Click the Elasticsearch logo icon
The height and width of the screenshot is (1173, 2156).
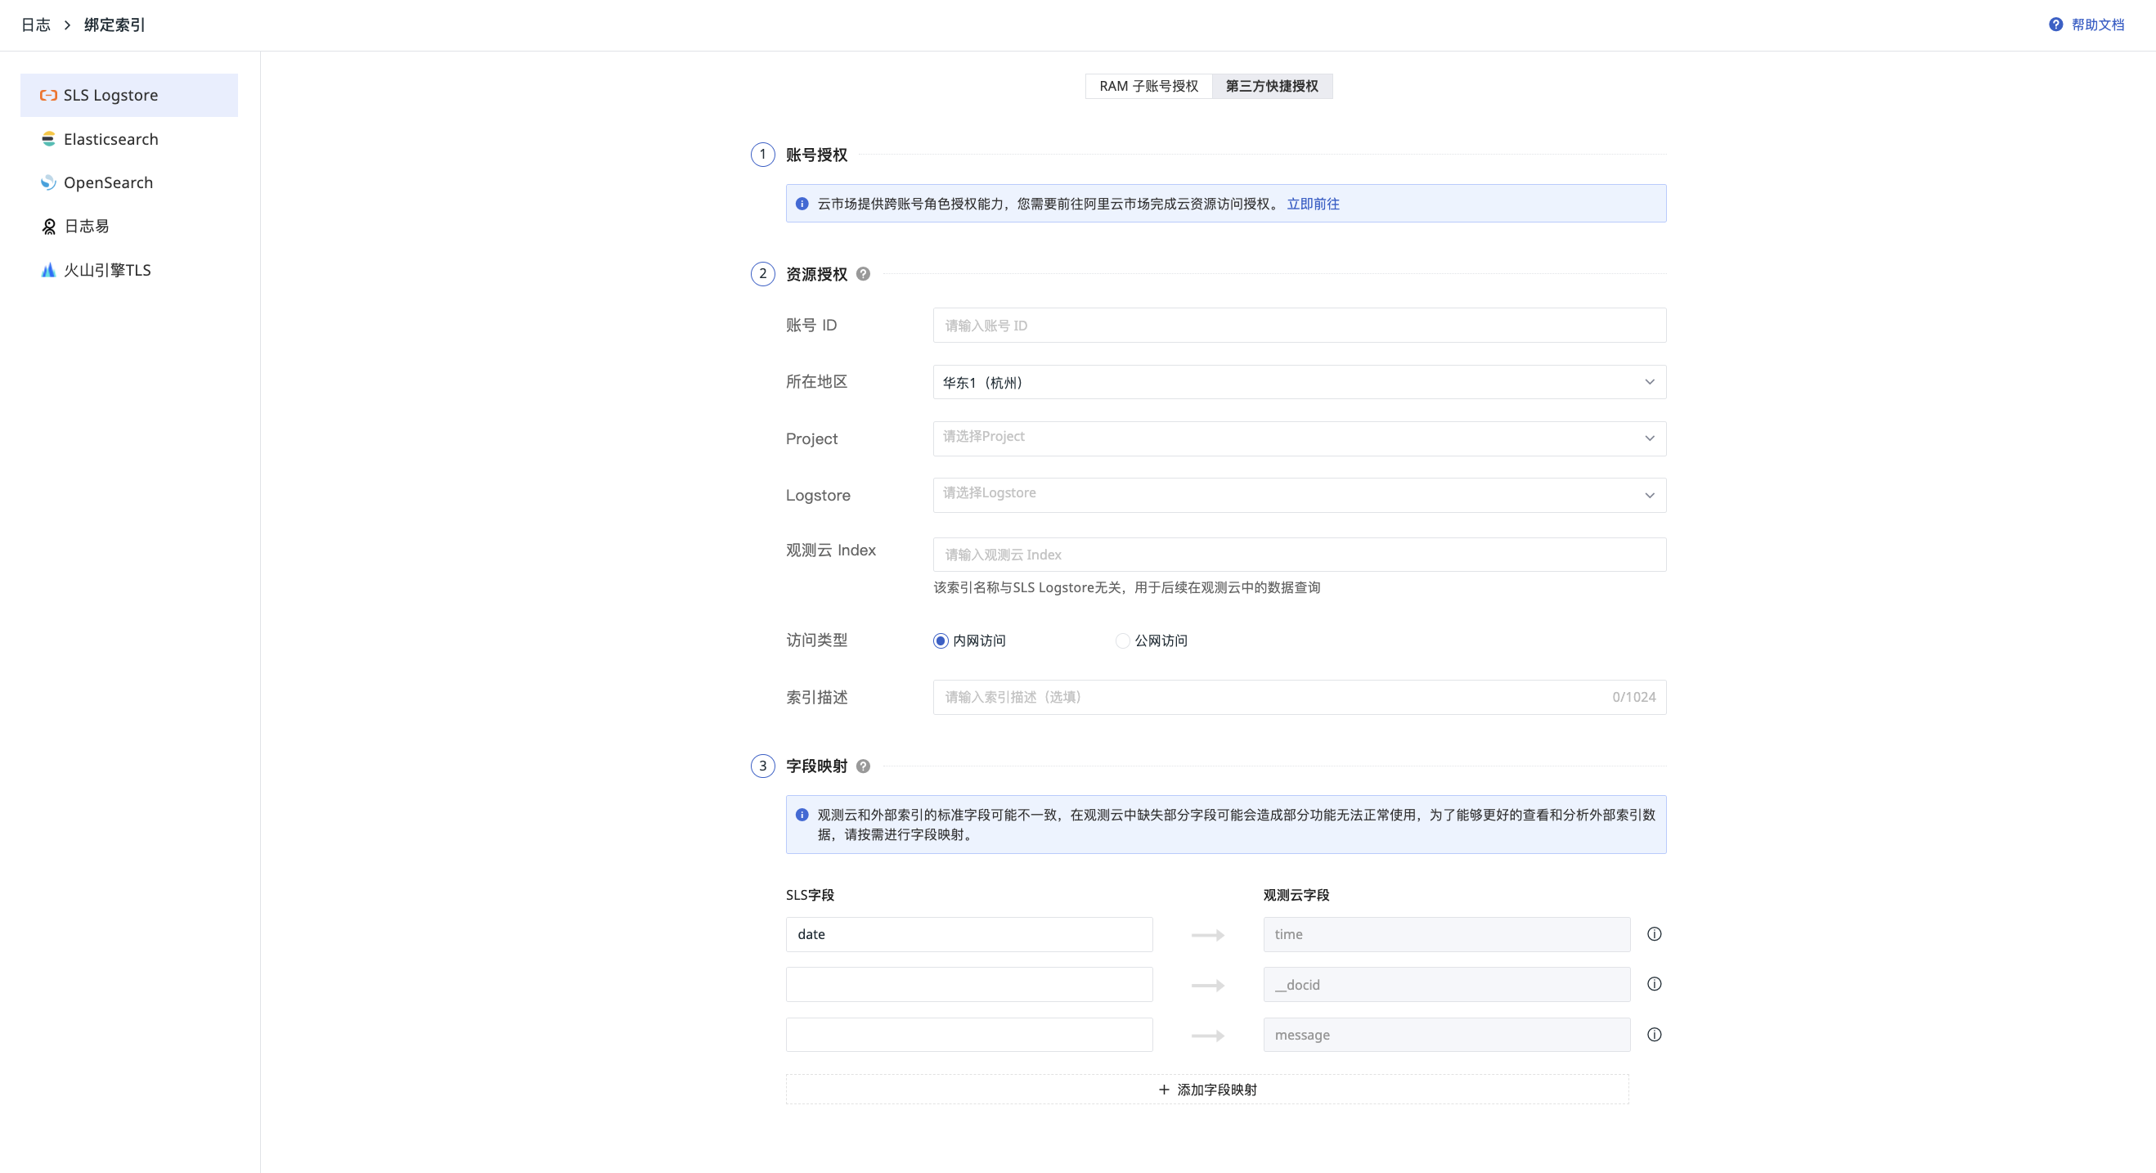pos(48,139)
